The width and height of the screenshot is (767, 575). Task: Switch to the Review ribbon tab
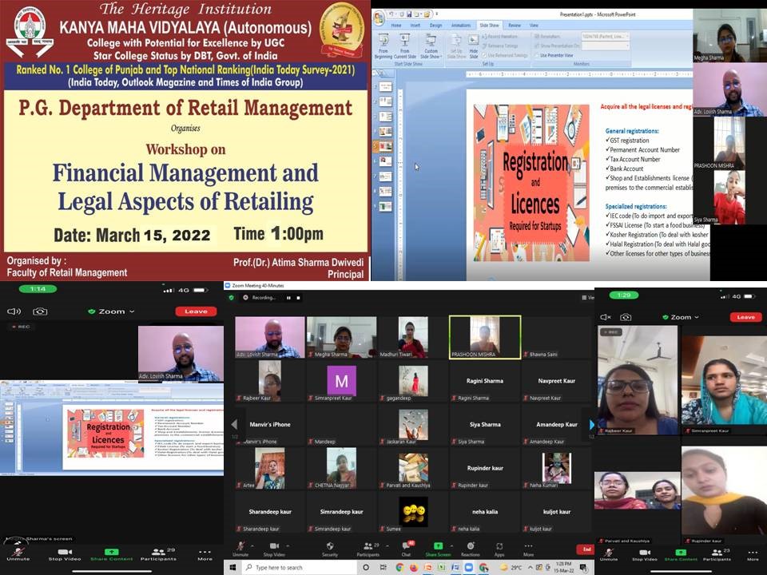pos(515,26)
